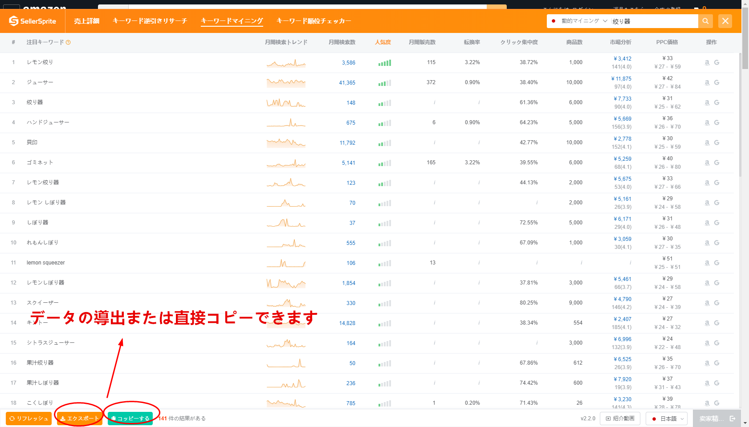This screenshot has width=749, height=427.
Task: Click Amazon icon in the ゴミネット row
Action: click(x=707, y=163)
